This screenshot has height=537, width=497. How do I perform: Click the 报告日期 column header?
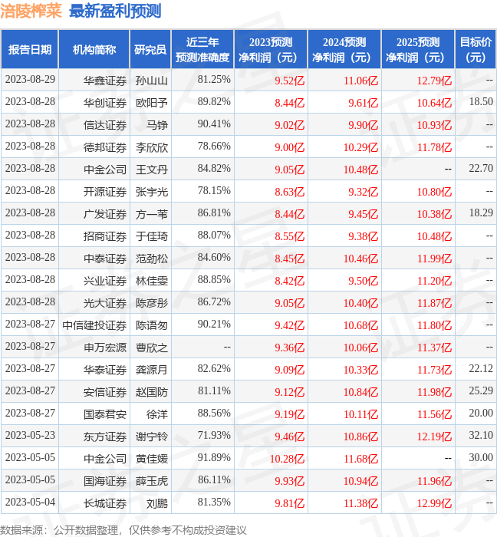click(29, 50)
